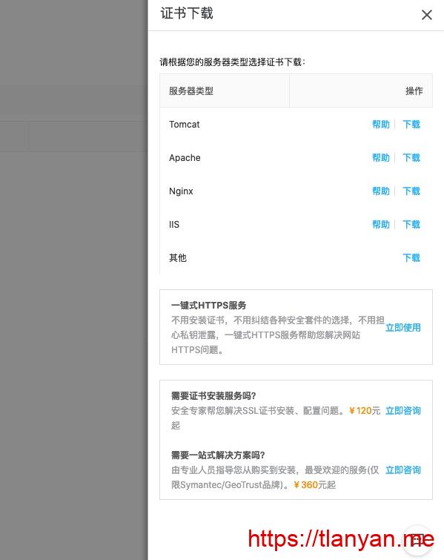The width and height of the screenshot is (444, 560).
Task: Open 帮助 for Tomcat
Action: [x=381, y=125]
